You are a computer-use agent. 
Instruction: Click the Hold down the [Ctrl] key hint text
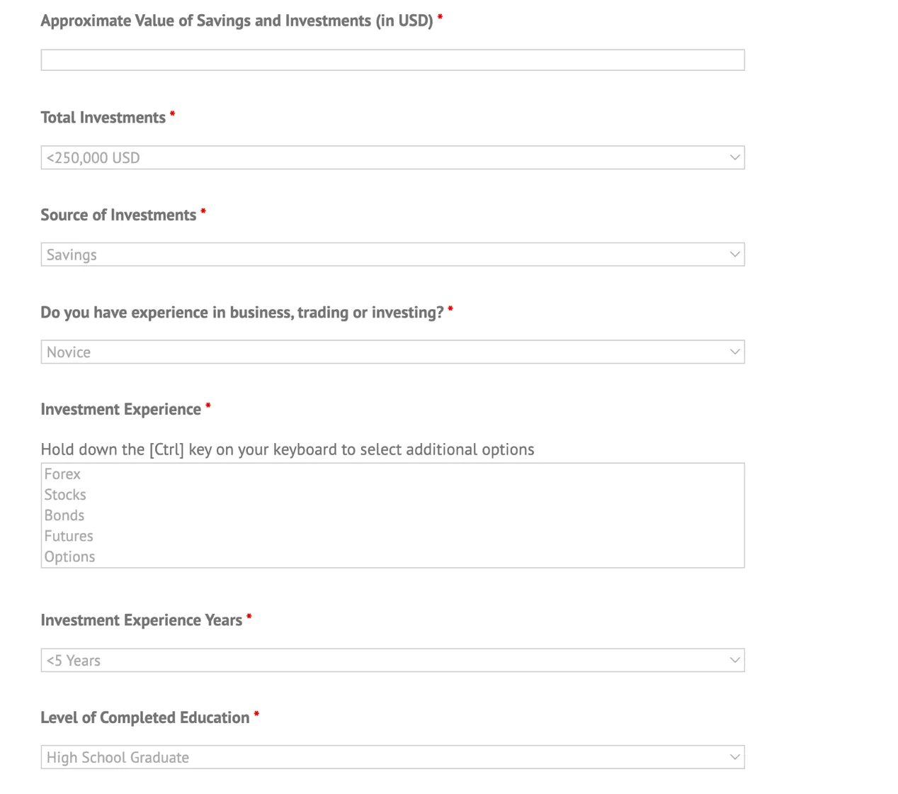pyautogui.click(x=288, y=449)
